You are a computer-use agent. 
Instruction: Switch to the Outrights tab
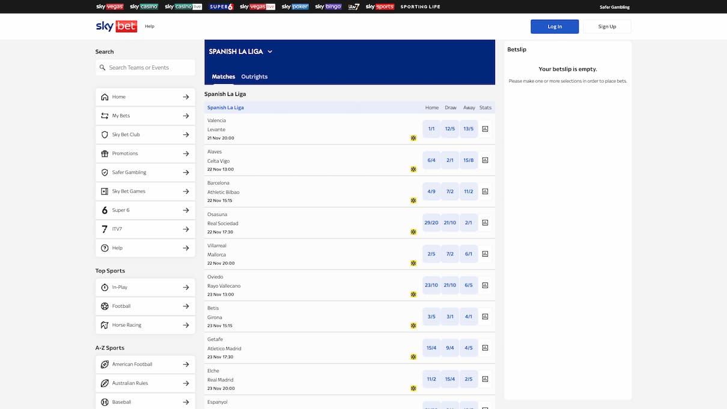pyautogui.click(x=254, y=77)
